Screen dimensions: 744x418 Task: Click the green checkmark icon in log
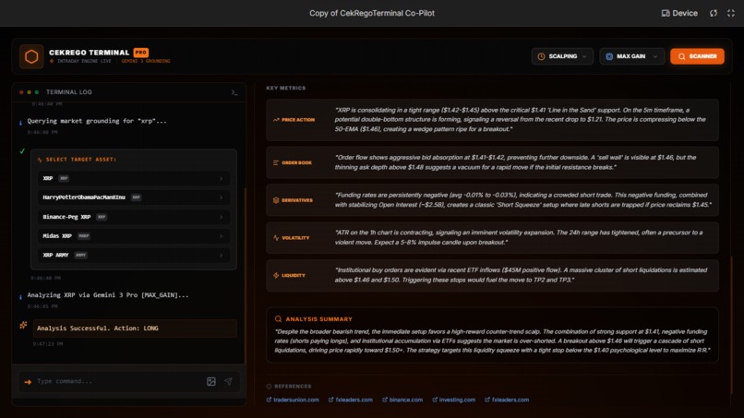[22, 151]
